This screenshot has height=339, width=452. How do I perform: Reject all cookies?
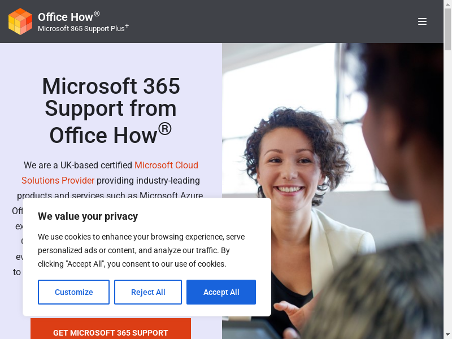pyautogui.click(x=148, y=292)
